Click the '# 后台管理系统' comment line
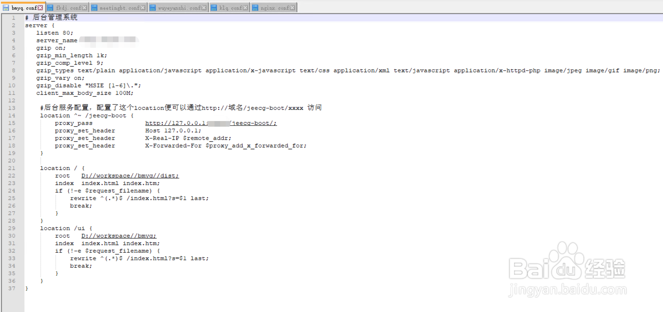Screen dimensions: 663x312 click(51, 18)
